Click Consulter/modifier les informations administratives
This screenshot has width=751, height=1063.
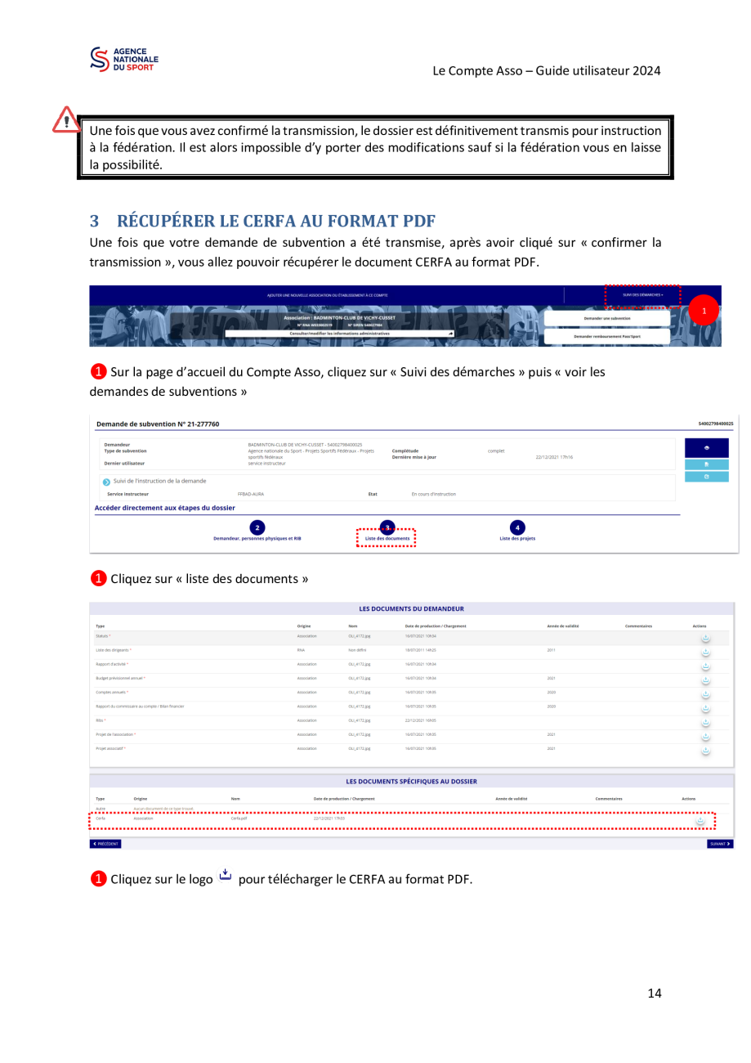340,334
